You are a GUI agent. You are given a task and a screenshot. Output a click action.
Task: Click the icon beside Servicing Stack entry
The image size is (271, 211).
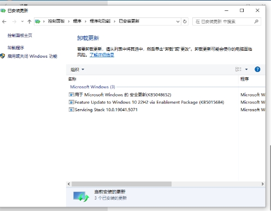point(71,110)
